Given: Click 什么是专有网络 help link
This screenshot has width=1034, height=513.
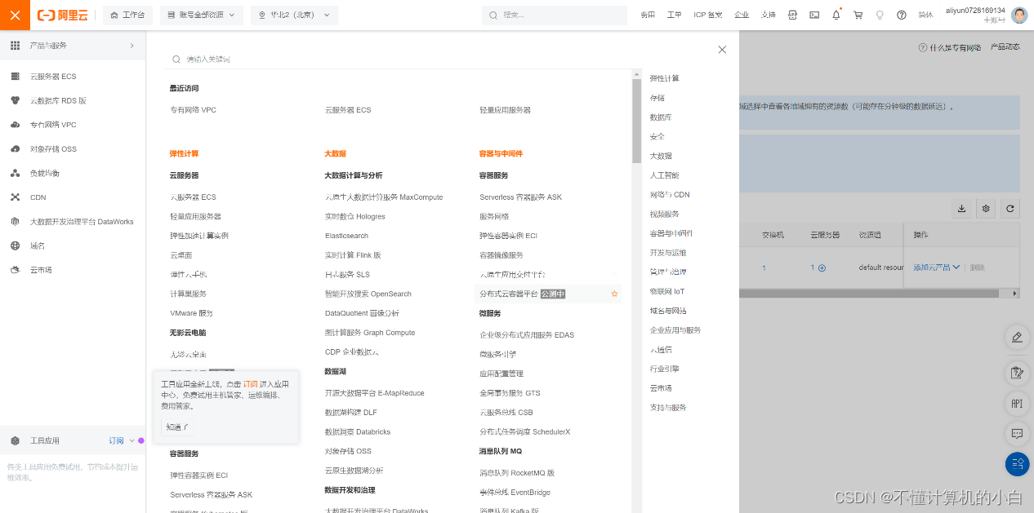Looking at the screenshot, I should [950, 47].
